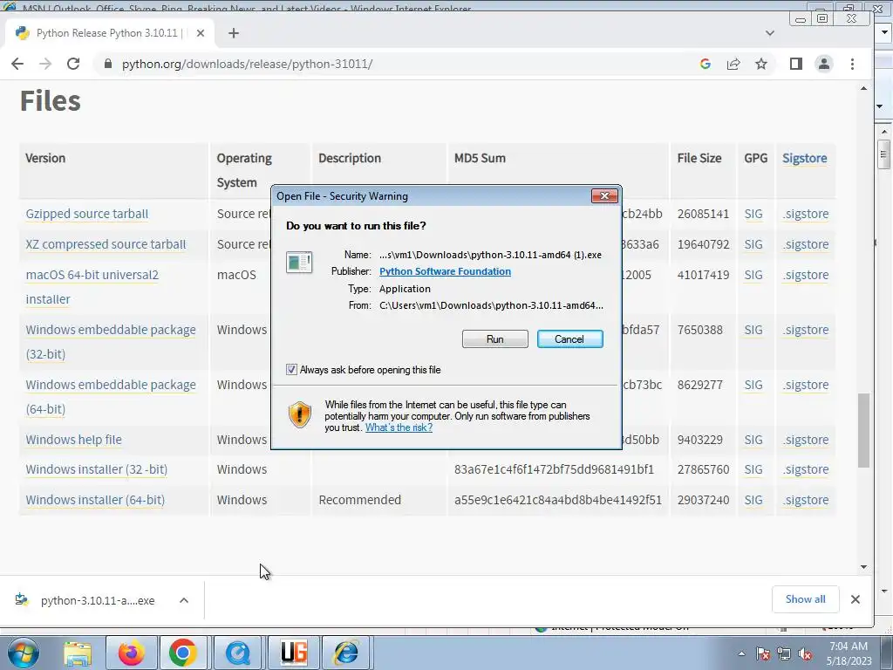Open a new tab with plus button
The image size is (893, 670).
(234, 33)
